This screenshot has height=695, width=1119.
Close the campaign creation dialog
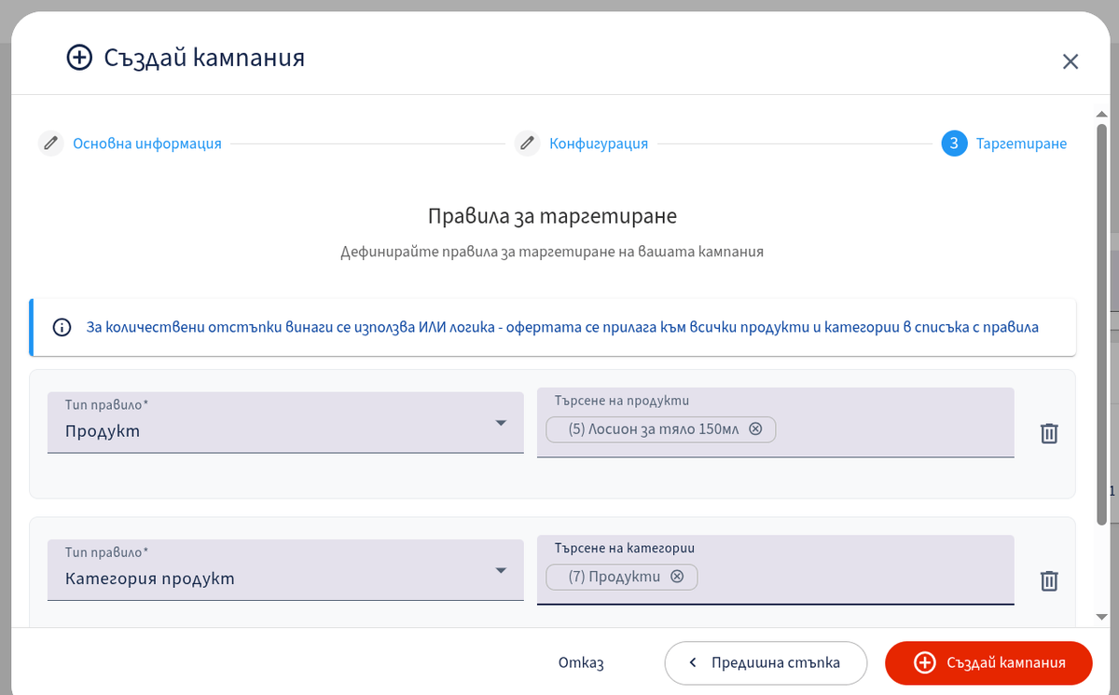pyautogui.click(x=1071, y=61)
